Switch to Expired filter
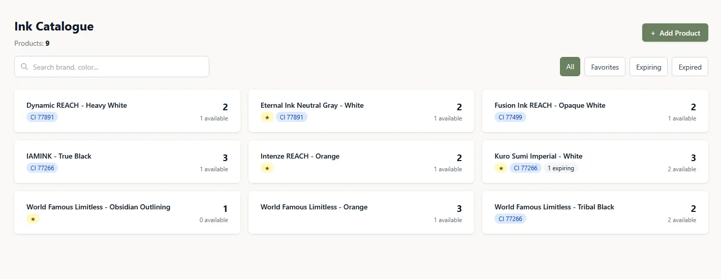Screen dimensions: 721x279 (x=689, y=67)
